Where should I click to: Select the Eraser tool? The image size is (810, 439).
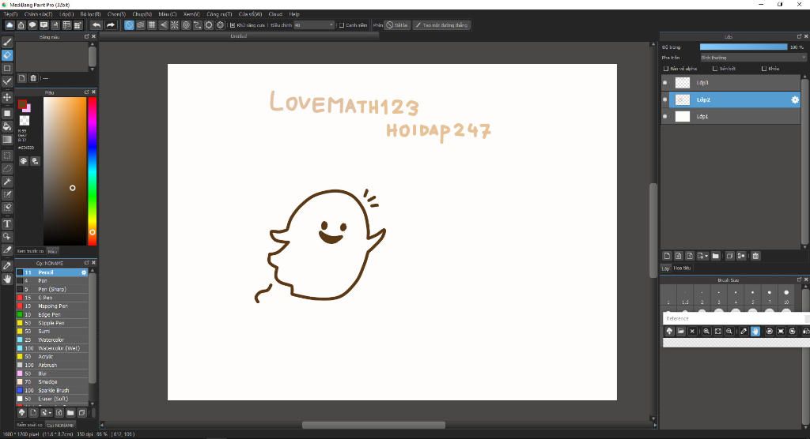tap(7, 54)
